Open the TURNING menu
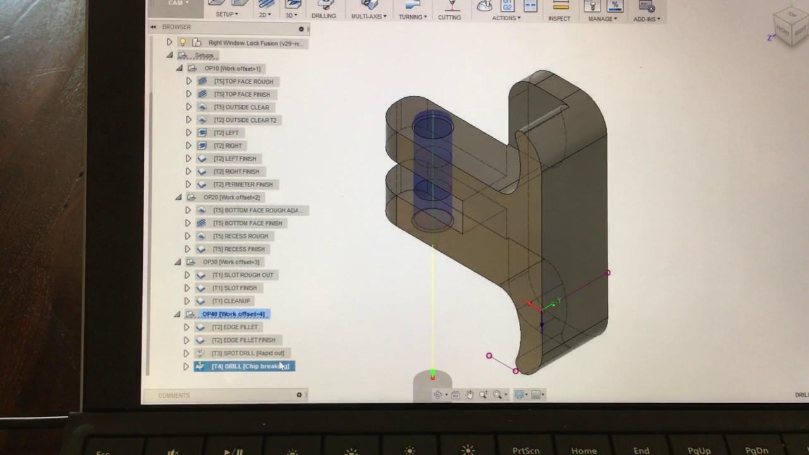The image size is (809, 455). click(413, 16)
